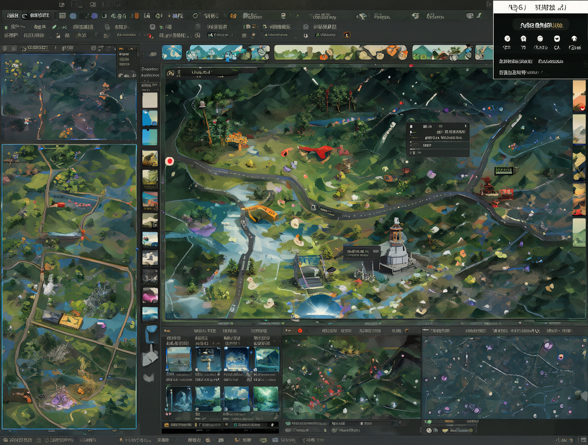Screen dimensions: 588x445
Task: Select the green pencil icon in the second toolbar row
Action: coord(54,27)
